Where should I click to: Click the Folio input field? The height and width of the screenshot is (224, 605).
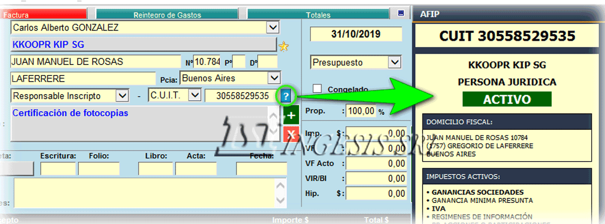coord(98,169)
